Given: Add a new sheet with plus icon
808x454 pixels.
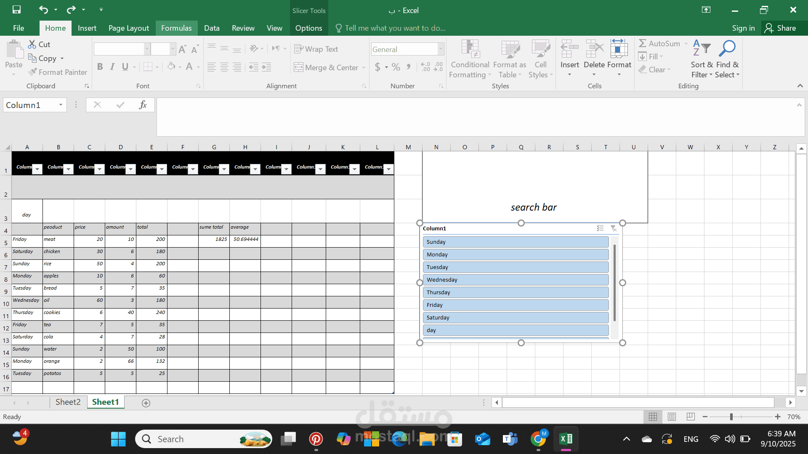Looking at the screenshot, I should pyautogui.click(x=146, y=403).
